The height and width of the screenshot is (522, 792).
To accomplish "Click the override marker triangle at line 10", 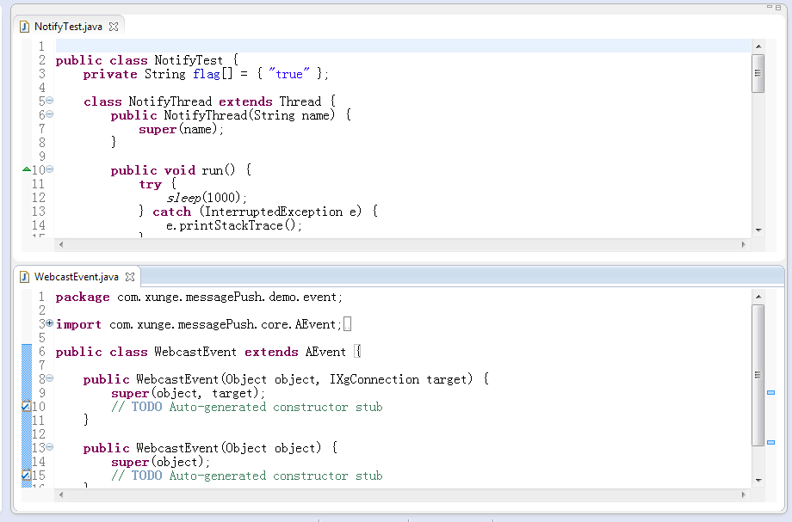I will click(27, 169).
